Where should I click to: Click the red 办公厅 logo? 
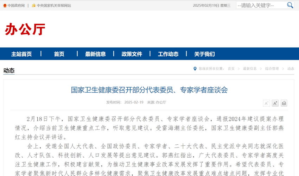[25, 29]
